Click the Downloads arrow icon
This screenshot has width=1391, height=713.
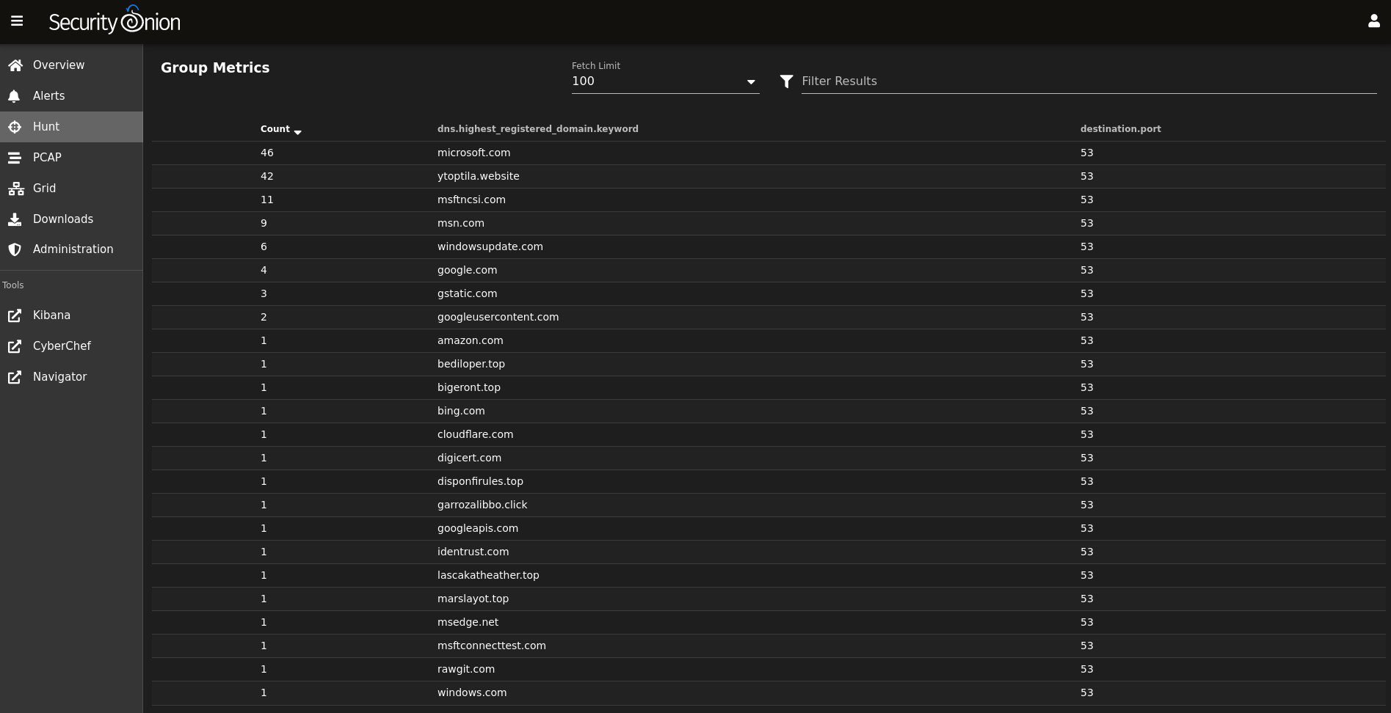[15, 219]
